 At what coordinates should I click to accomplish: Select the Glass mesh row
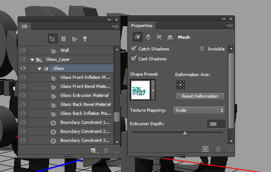tap(65, 68)
